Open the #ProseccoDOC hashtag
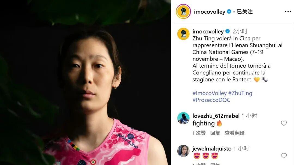This screenshot has width=294, height=165. [x=211, y=100]
